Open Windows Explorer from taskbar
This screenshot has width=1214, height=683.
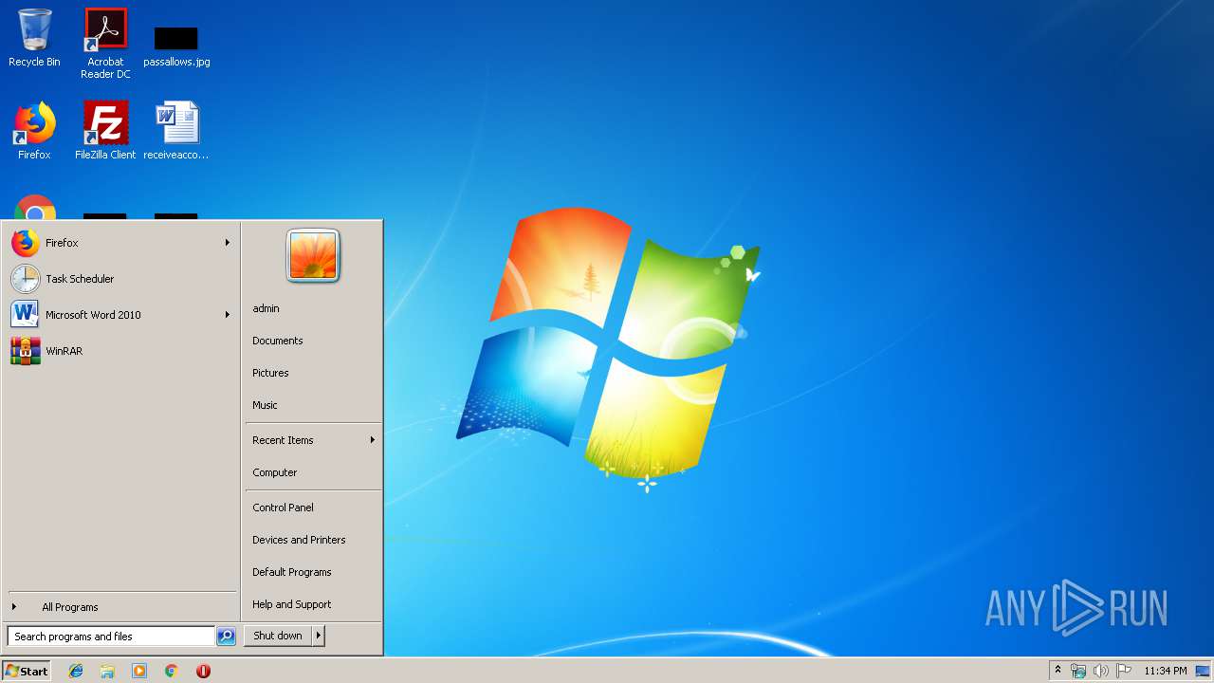pos(107,671)
